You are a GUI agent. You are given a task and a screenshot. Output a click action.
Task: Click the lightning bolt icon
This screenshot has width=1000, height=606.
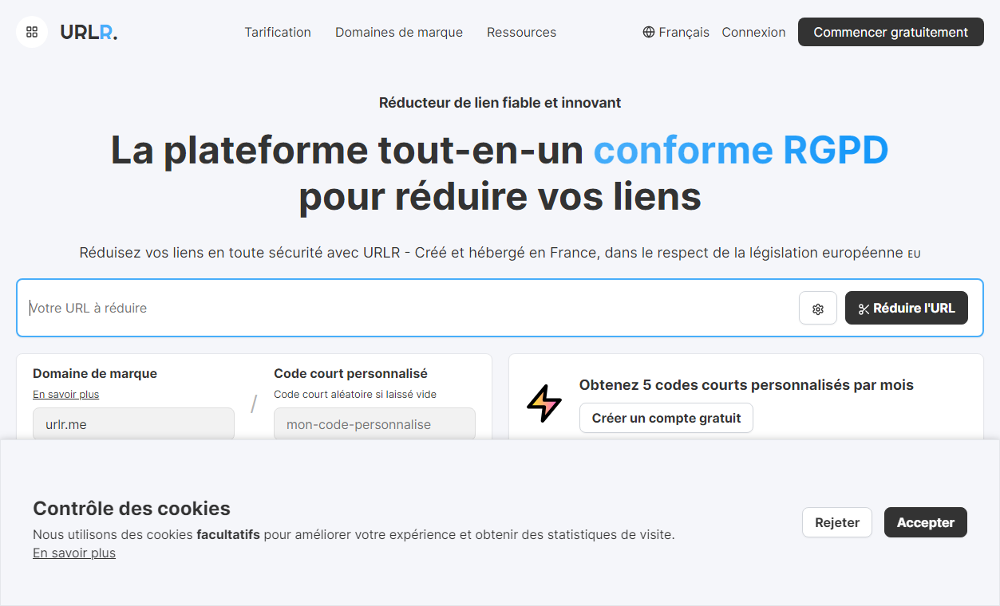point(544,403)
